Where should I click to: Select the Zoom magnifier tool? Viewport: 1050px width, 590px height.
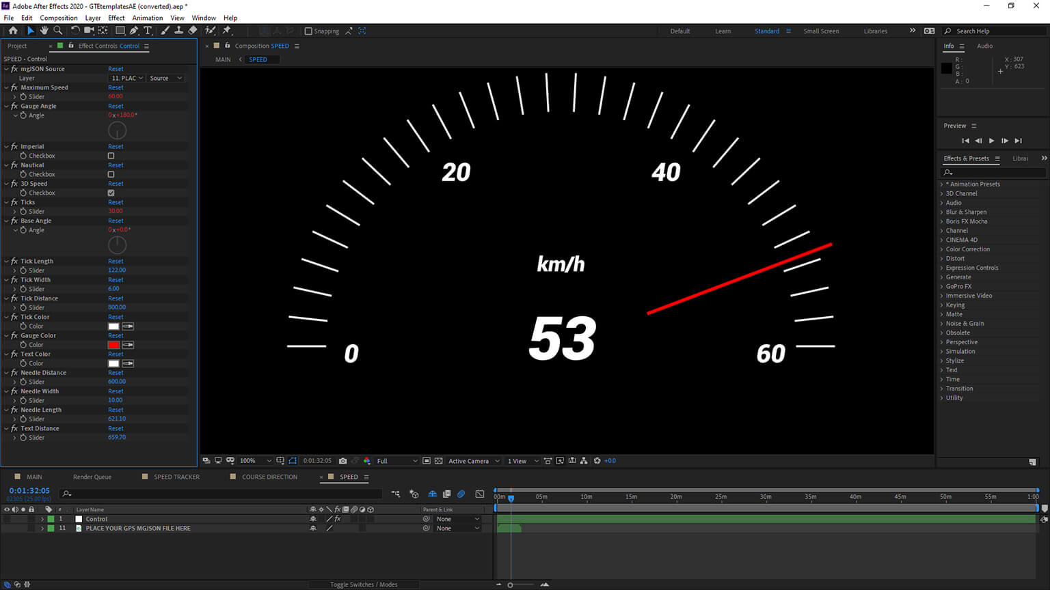pyautogui.click(x=58, y=31)
